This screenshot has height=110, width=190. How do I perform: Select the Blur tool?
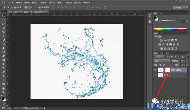point(4,64)
